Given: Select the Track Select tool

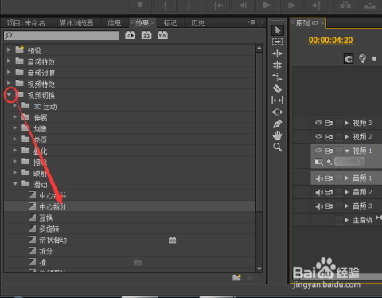Looking at the screenshot, I should click(278, 41).
